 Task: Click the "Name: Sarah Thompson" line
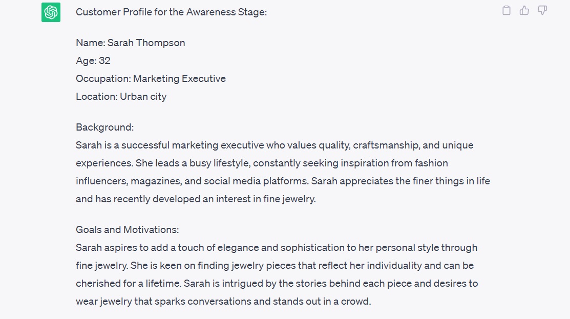pos(130,43)
